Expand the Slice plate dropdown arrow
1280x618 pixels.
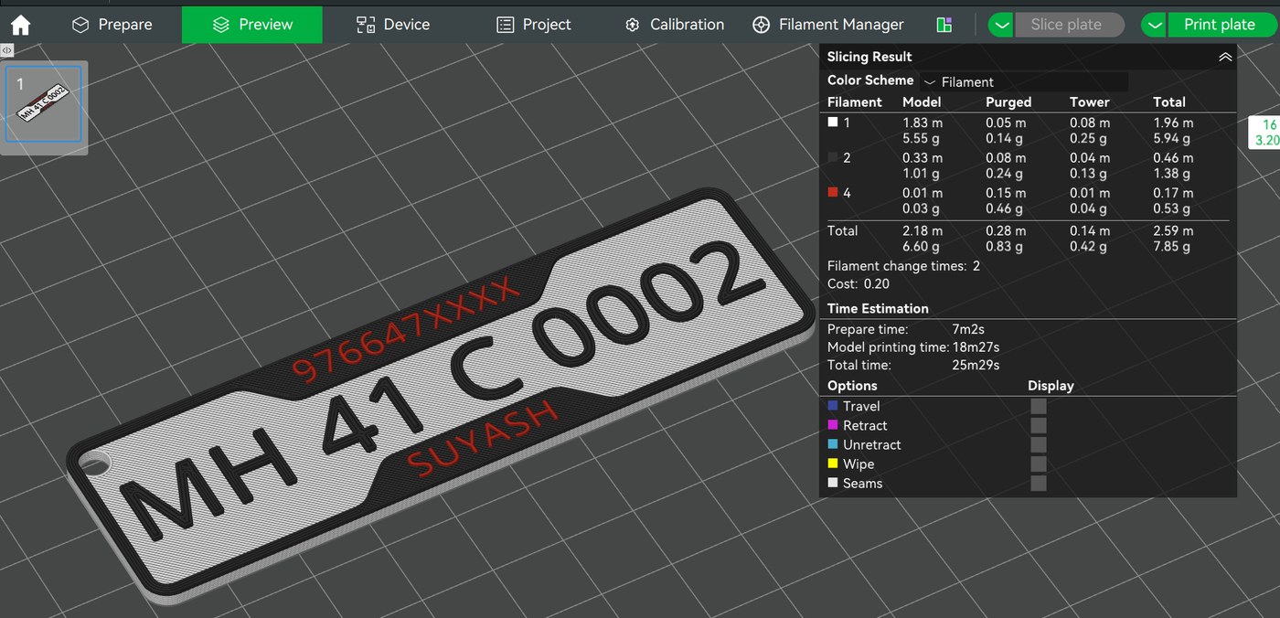(x=1001, y=25)
